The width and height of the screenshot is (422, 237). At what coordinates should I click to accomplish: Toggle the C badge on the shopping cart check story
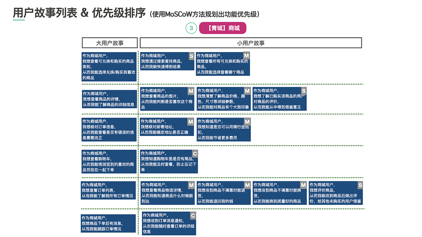click(195, 153)
